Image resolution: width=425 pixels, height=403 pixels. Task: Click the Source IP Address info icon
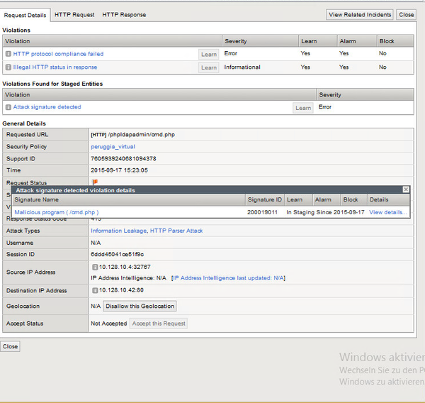[x=94, y=267]
